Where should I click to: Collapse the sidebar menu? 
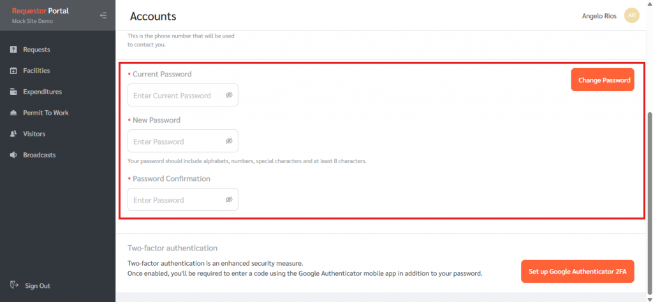[x=103, y=15]
